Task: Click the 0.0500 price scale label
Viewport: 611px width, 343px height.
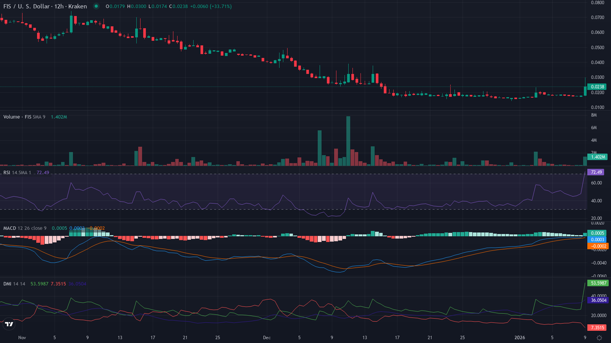Action: [x=598, y=48]
